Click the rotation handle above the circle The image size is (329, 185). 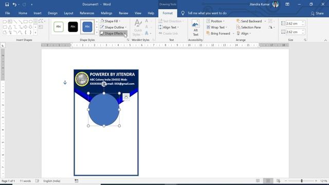104,84
